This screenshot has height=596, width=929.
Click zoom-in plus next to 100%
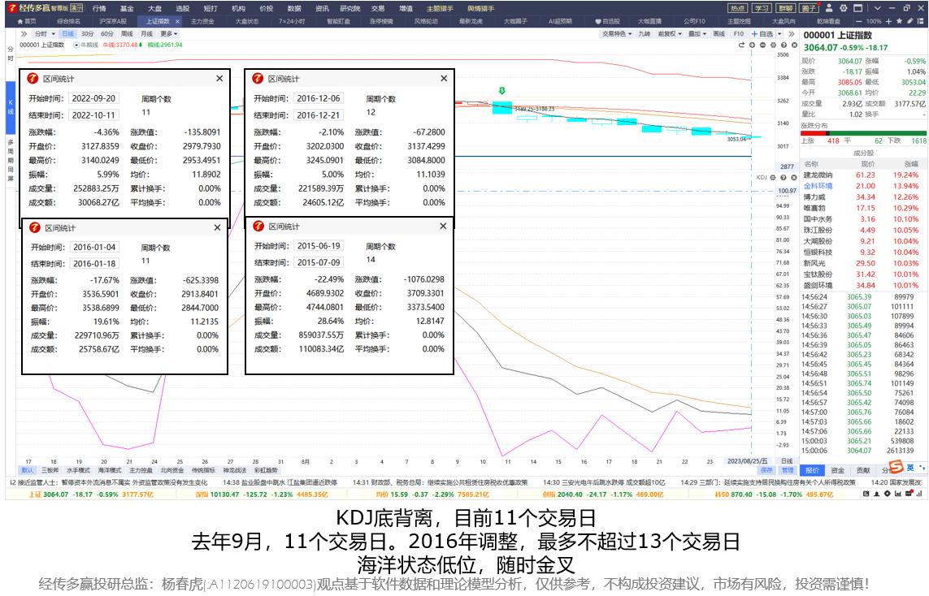[x=888, y=21]
